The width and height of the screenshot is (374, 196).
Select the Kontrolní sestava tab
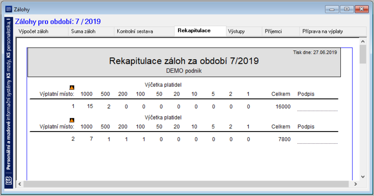pos(144,31)
